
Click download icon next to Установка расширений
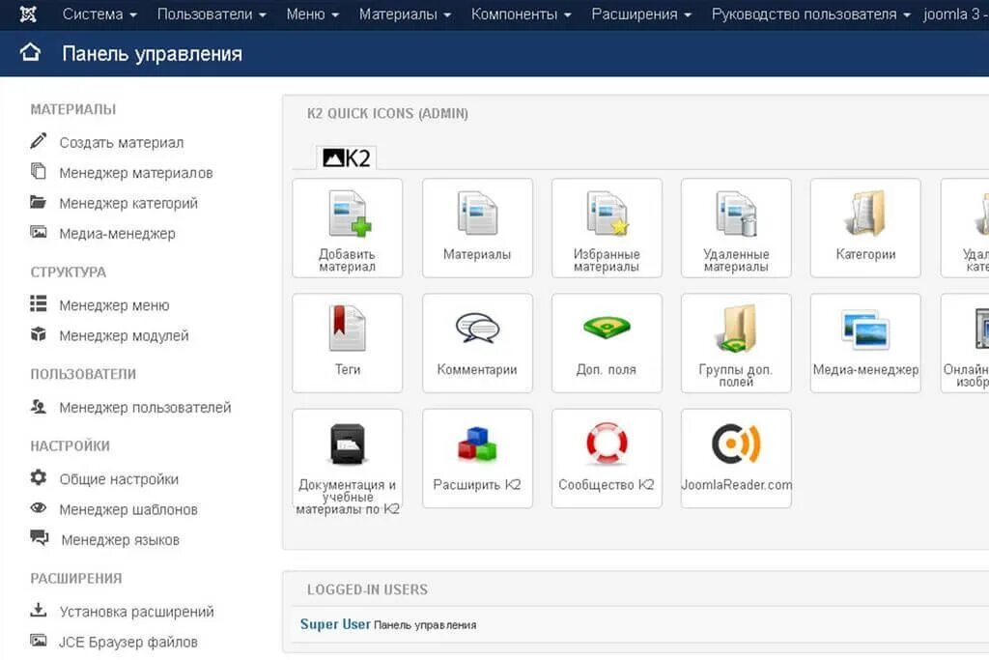coord(39,610)
